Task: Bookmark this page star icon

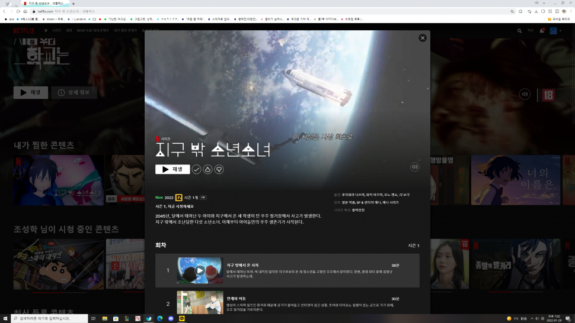Action: [x=512, y=11]
